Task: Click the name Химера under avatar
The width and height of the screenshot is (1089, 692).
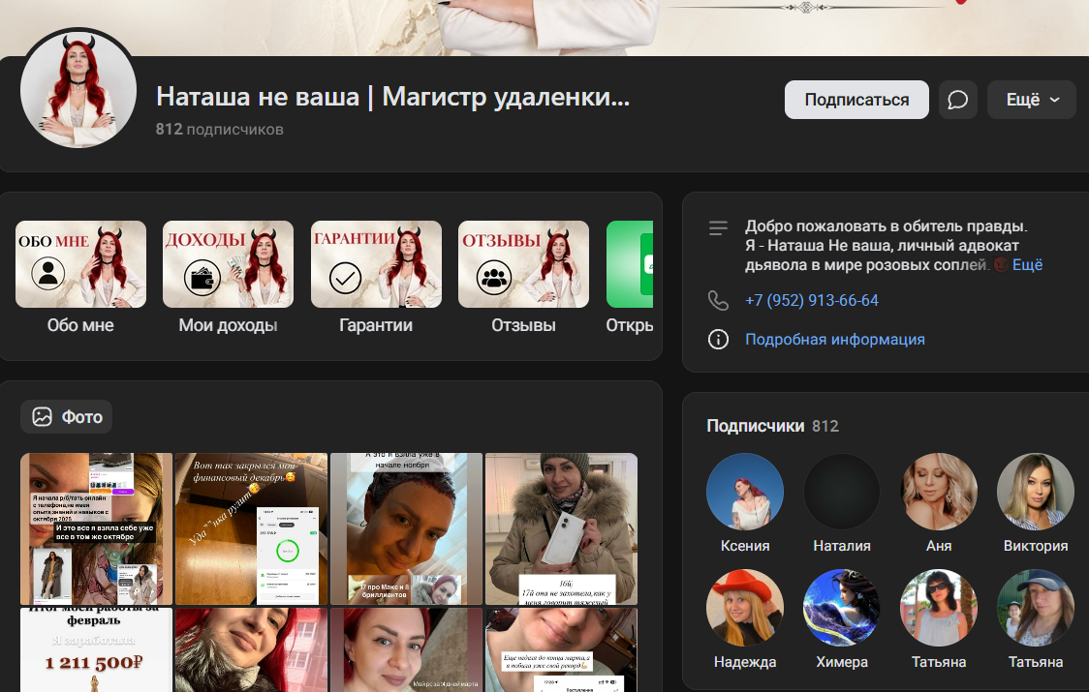Action: [842, 662]
